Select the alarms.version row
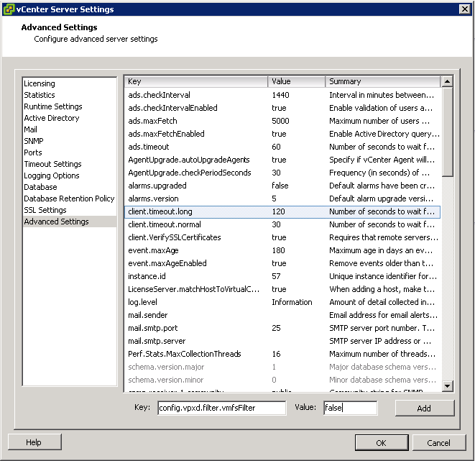The image size is (475, 461). coord(282,198)
